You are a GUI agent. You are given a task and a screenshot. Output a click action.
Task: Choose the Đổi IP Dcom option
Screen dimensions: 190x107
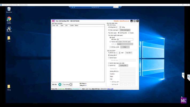(109, 58)
